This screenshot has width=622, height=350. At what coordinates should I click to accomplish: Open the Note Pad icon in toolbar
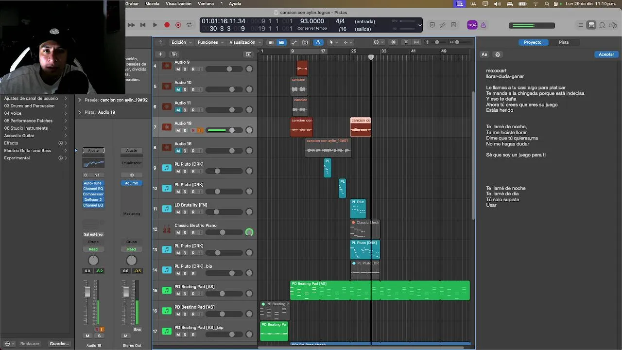click(591, 25)
